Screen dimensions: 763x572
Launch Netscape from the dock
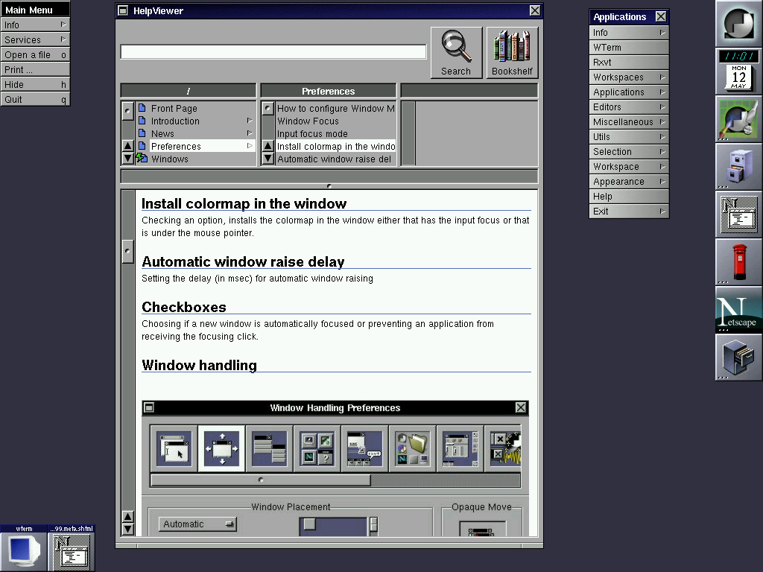tap(738, 309)
